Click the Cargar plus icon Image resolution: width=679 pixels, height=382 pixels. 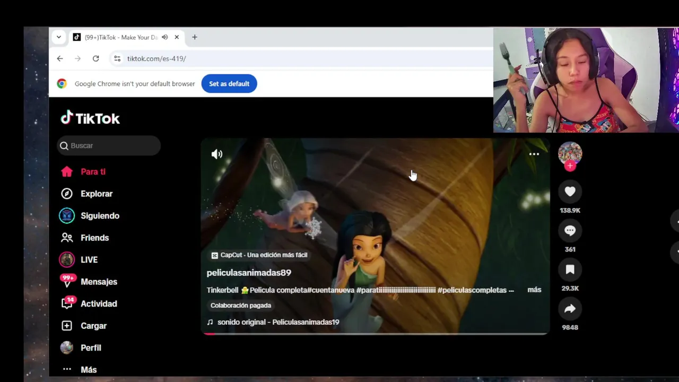point(67,326)
